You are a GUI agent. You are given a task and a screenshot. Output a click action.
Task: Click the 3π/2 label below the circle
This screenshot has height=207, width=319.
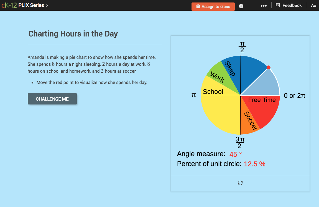(x=240, y=142)
